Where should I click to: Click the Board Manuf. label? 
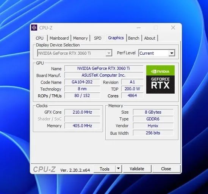click(48, 75)
